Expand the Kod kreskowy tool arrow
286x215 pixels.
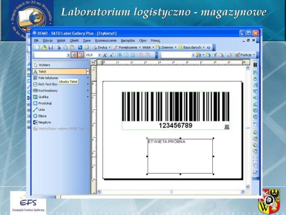tap(88, 90)
